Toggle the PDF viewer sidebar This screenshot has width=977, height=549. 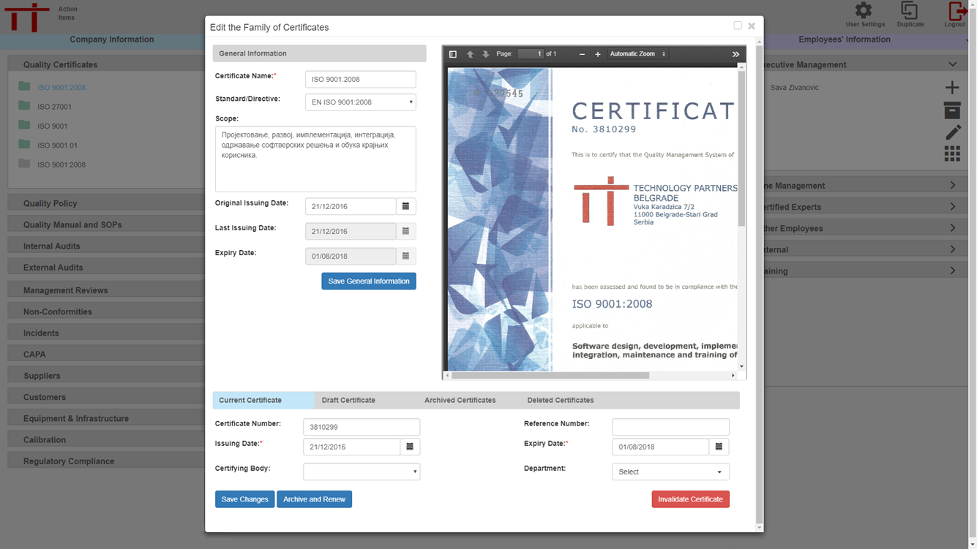(x=453, y=54)
